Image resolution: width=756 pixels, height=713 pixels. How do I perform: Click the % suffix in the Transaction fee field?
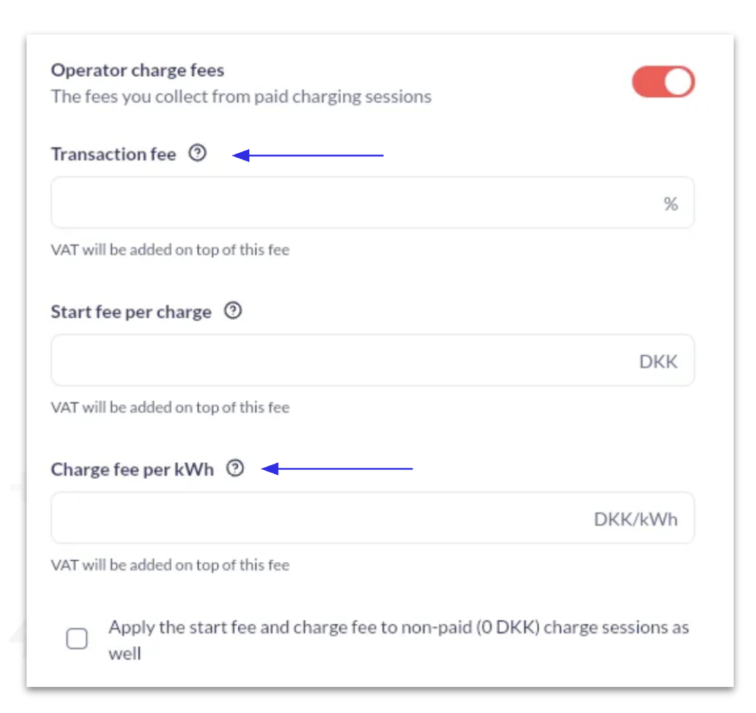pyautogui.click(x=670, y=204)
